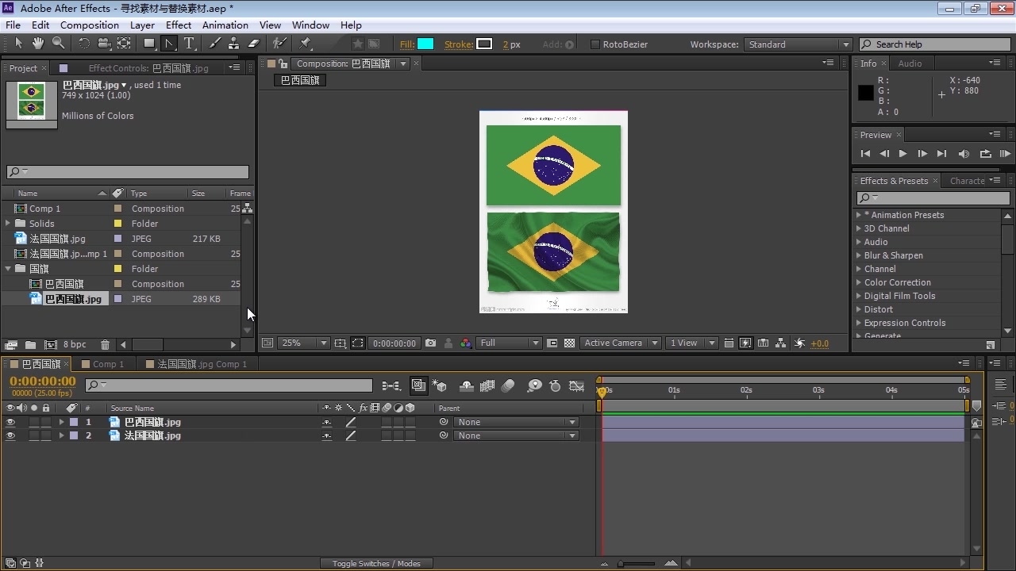Create a new folder in Project panel
The image size is (1016, 571).
click(x=30, y=345)
